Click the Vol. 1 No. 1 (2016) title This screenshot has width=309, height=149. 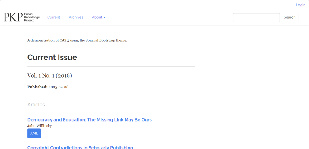(49, 75)
